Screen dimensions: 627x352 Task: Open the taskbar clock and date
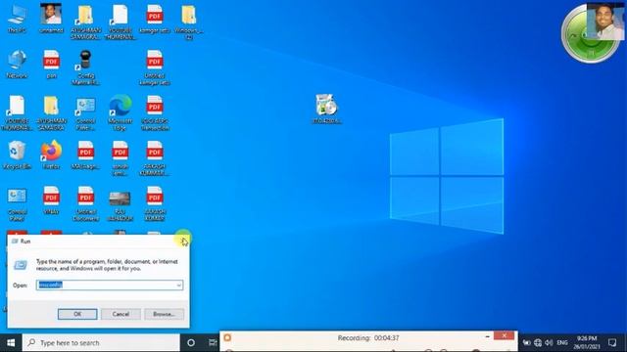pos(587,342)
